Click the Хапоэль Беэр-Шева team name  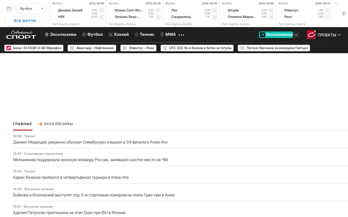click(128, 17)
